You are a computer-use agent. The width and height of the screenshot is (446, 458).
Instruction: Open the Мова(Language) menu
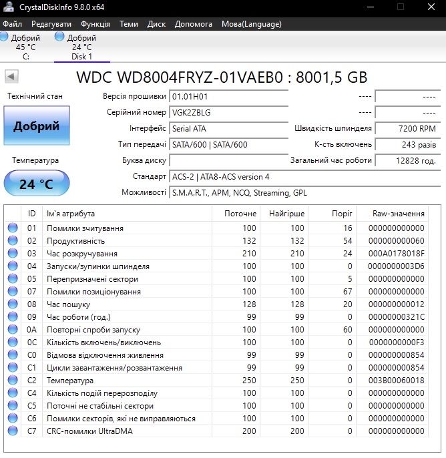point(252,23)
